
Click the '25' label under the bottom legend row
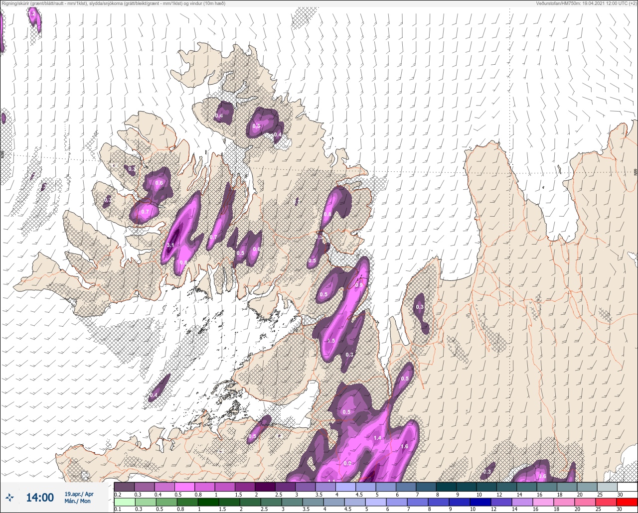click(599, 509)
